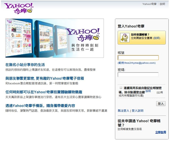Click the 立即註冊 register link
This screenshot has height=141, width=170.
(x=161, y=132)
